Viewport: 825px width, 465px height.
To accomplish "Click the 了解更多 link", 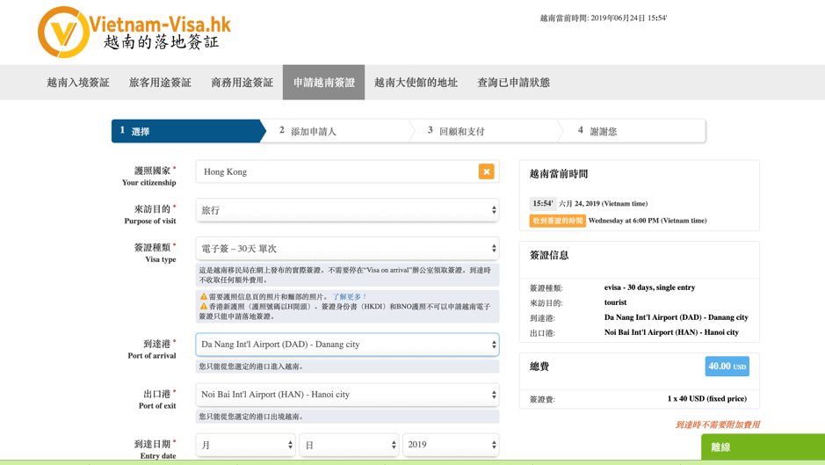I will [350, 297].
